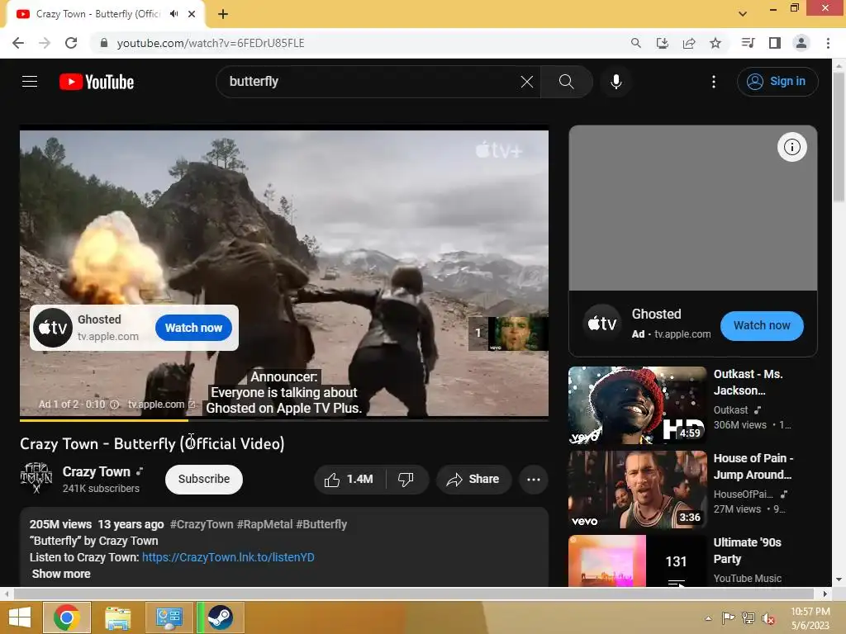Open the Crazy Town channel name

point(97,471)
